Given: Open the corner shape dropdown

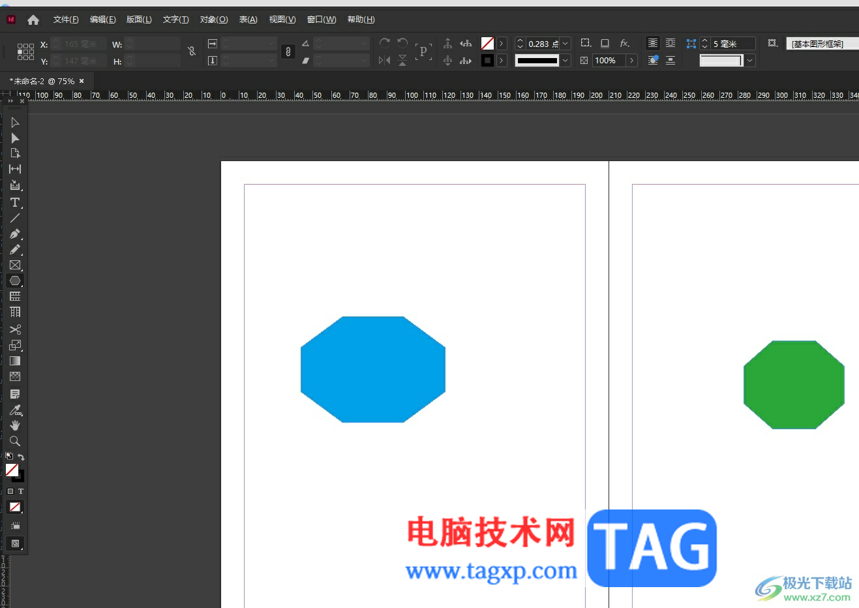Looking at the screenshot, I should (750, 60).
